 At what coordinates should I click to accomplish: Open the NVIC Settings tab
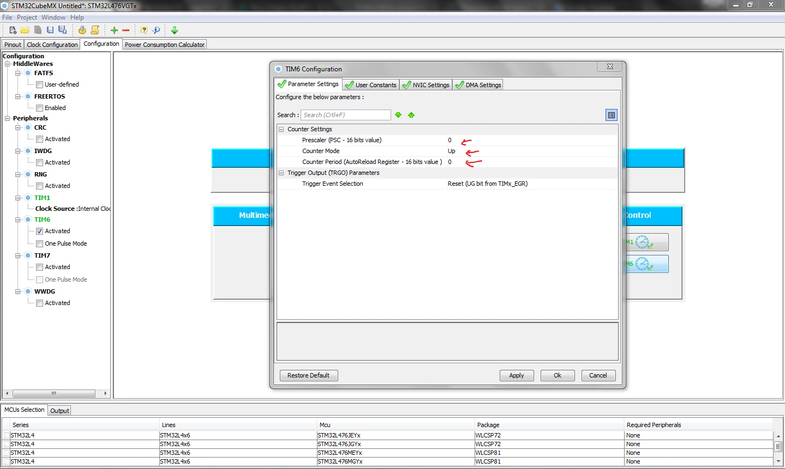click(426, 85)
